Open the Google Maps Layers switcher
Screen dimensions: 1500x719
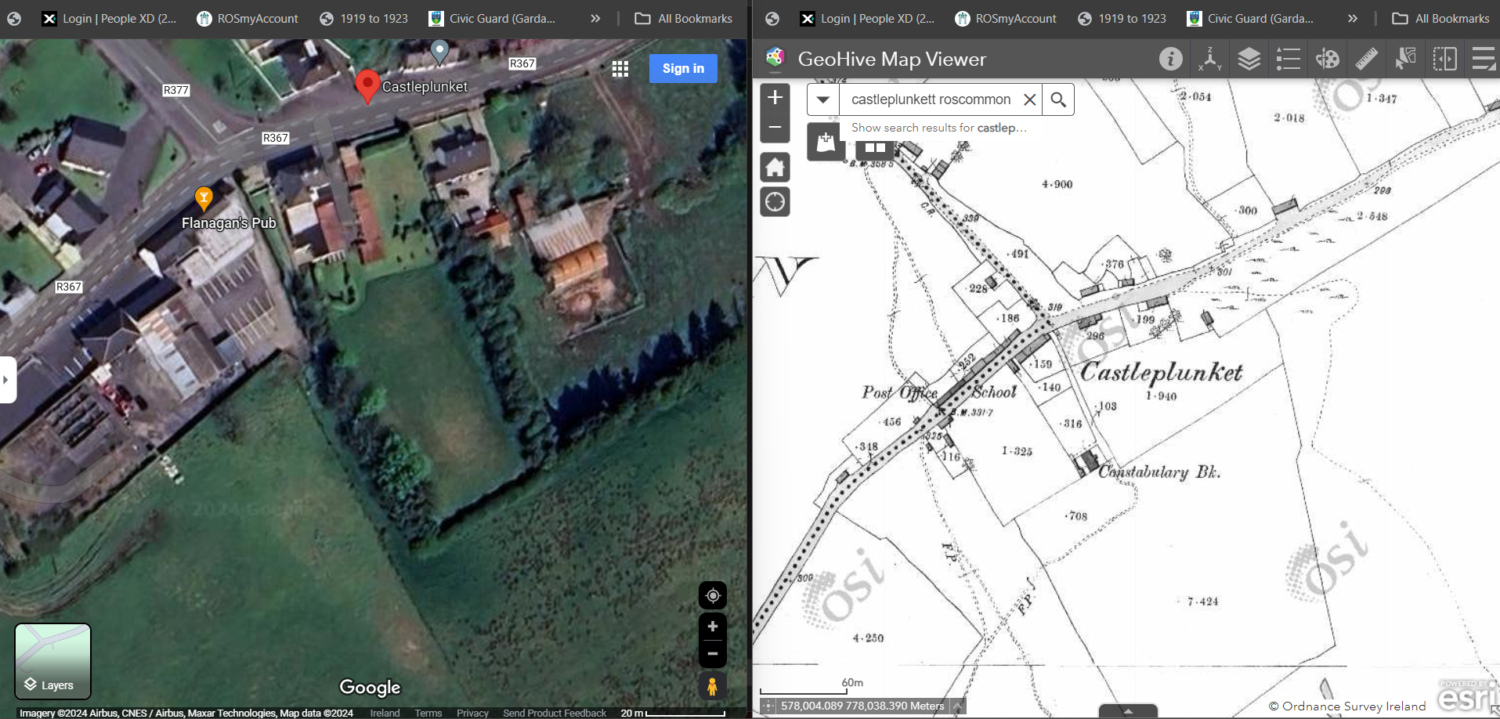pos(53,661)
